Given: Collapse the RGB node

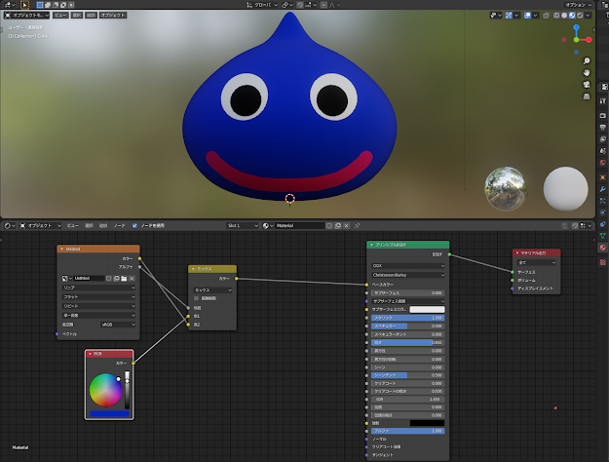Looking at the screenshot, I should pos(90,354).
